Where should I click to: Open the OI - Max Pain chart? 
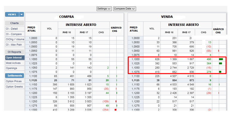15,45
